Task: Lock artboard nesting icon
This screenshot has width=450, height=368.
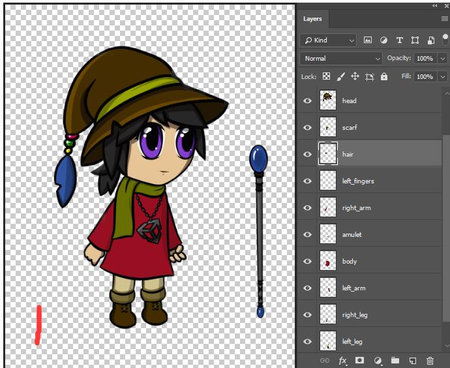Action: [370, 76]
